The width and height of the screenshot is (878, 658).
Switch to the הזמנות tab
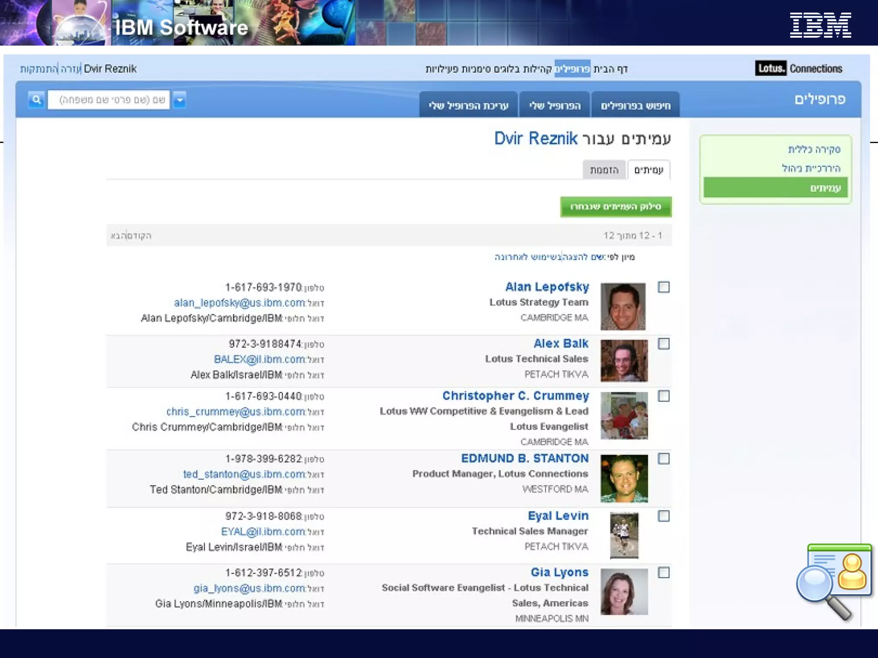(x=604, y=170)
